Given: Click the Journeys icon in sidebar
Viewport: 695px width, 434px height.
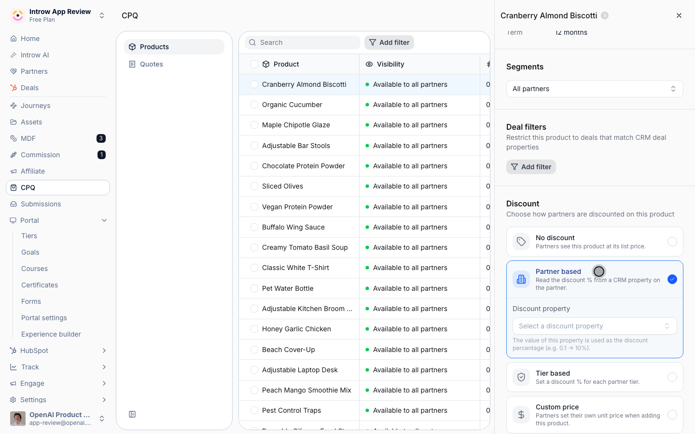Looking at the screenshot, I should click(14, 106).
